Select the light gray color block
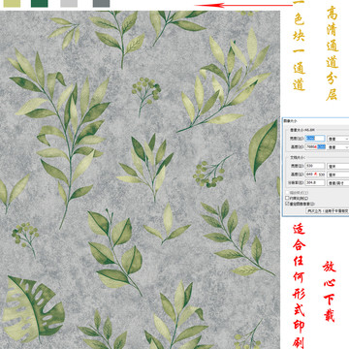The height and width of the screenshot is (349, 349). click(69, 3)
